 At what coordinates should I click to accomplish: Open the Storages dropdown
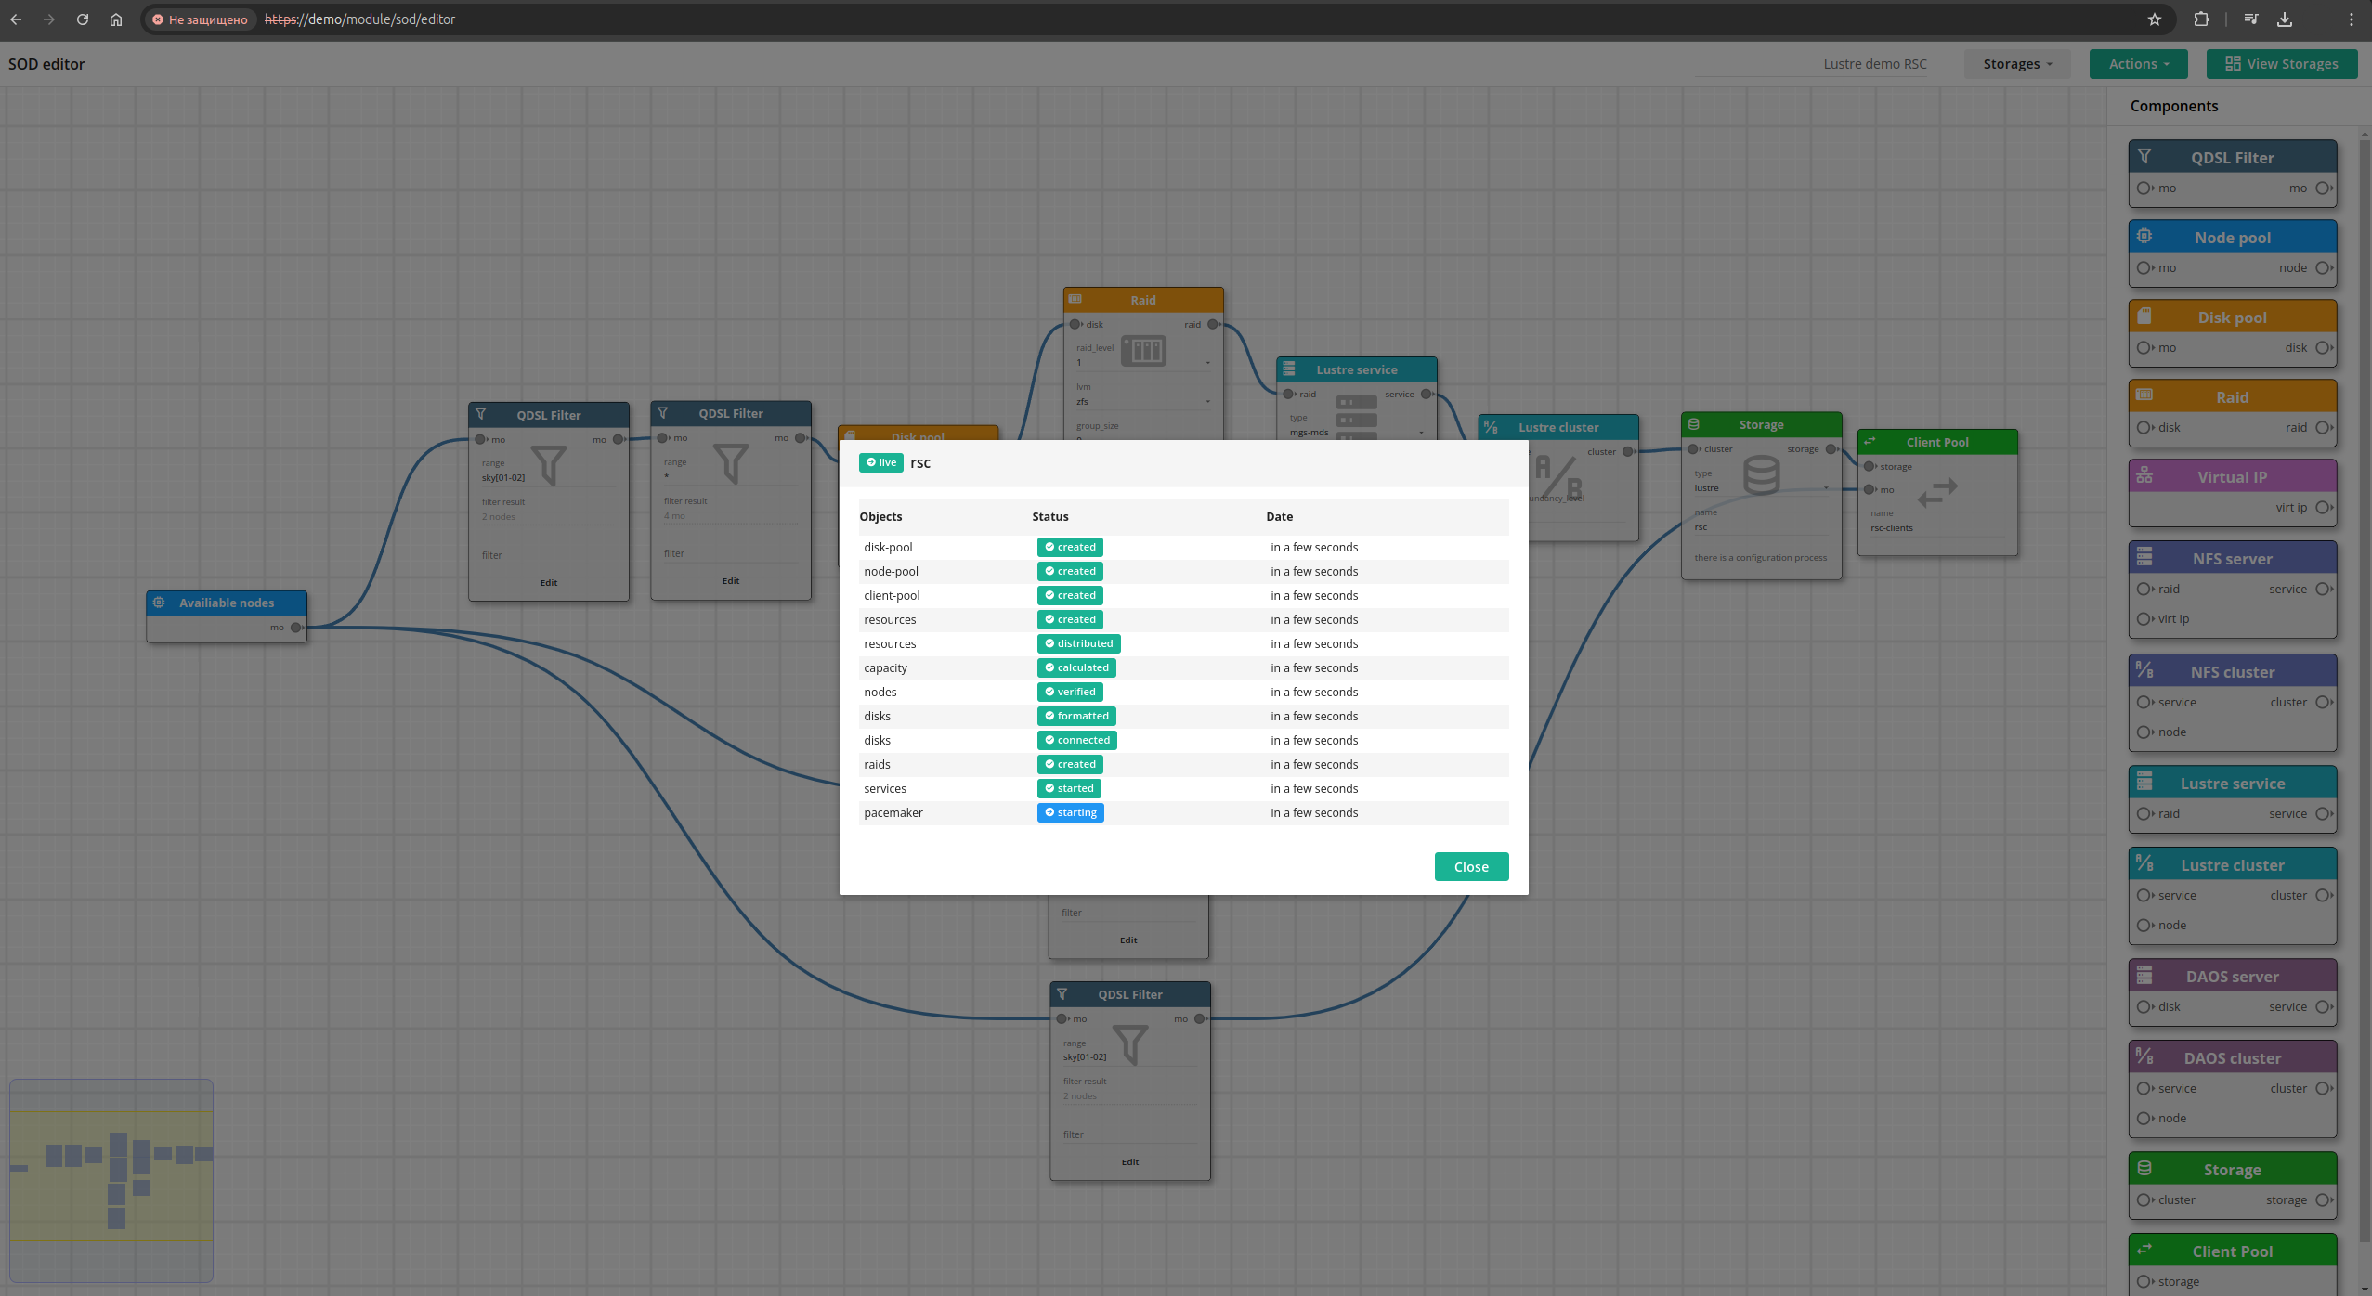click(x=2017, y=64)
